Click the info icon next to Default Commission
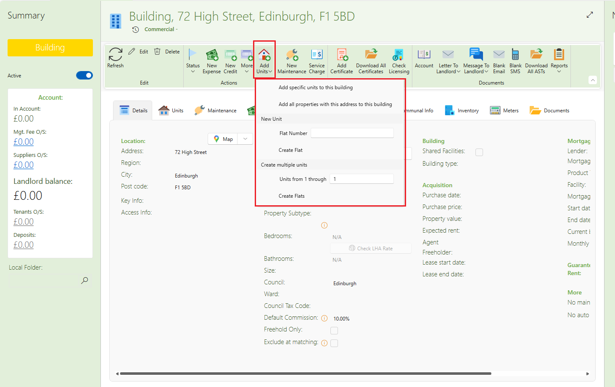The image size is (615, 387). (324, 318)
